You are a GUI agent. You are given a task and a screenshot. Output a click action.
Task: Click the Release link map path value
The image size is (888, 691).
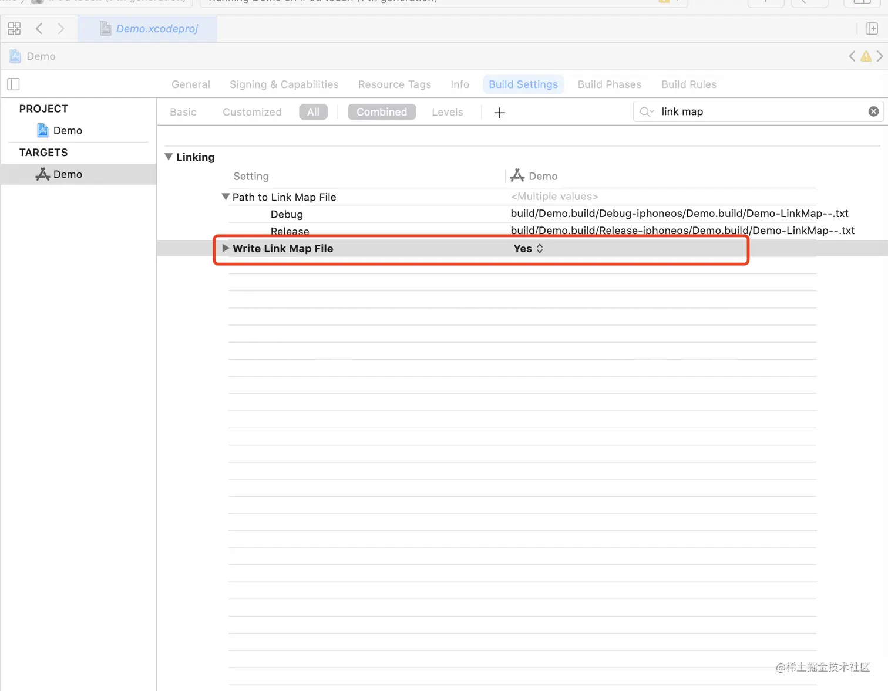(x=682, y=231)
